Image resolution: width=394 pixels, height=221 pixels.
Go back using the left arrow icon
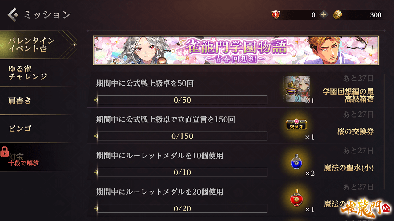click(x=13, y=14)
